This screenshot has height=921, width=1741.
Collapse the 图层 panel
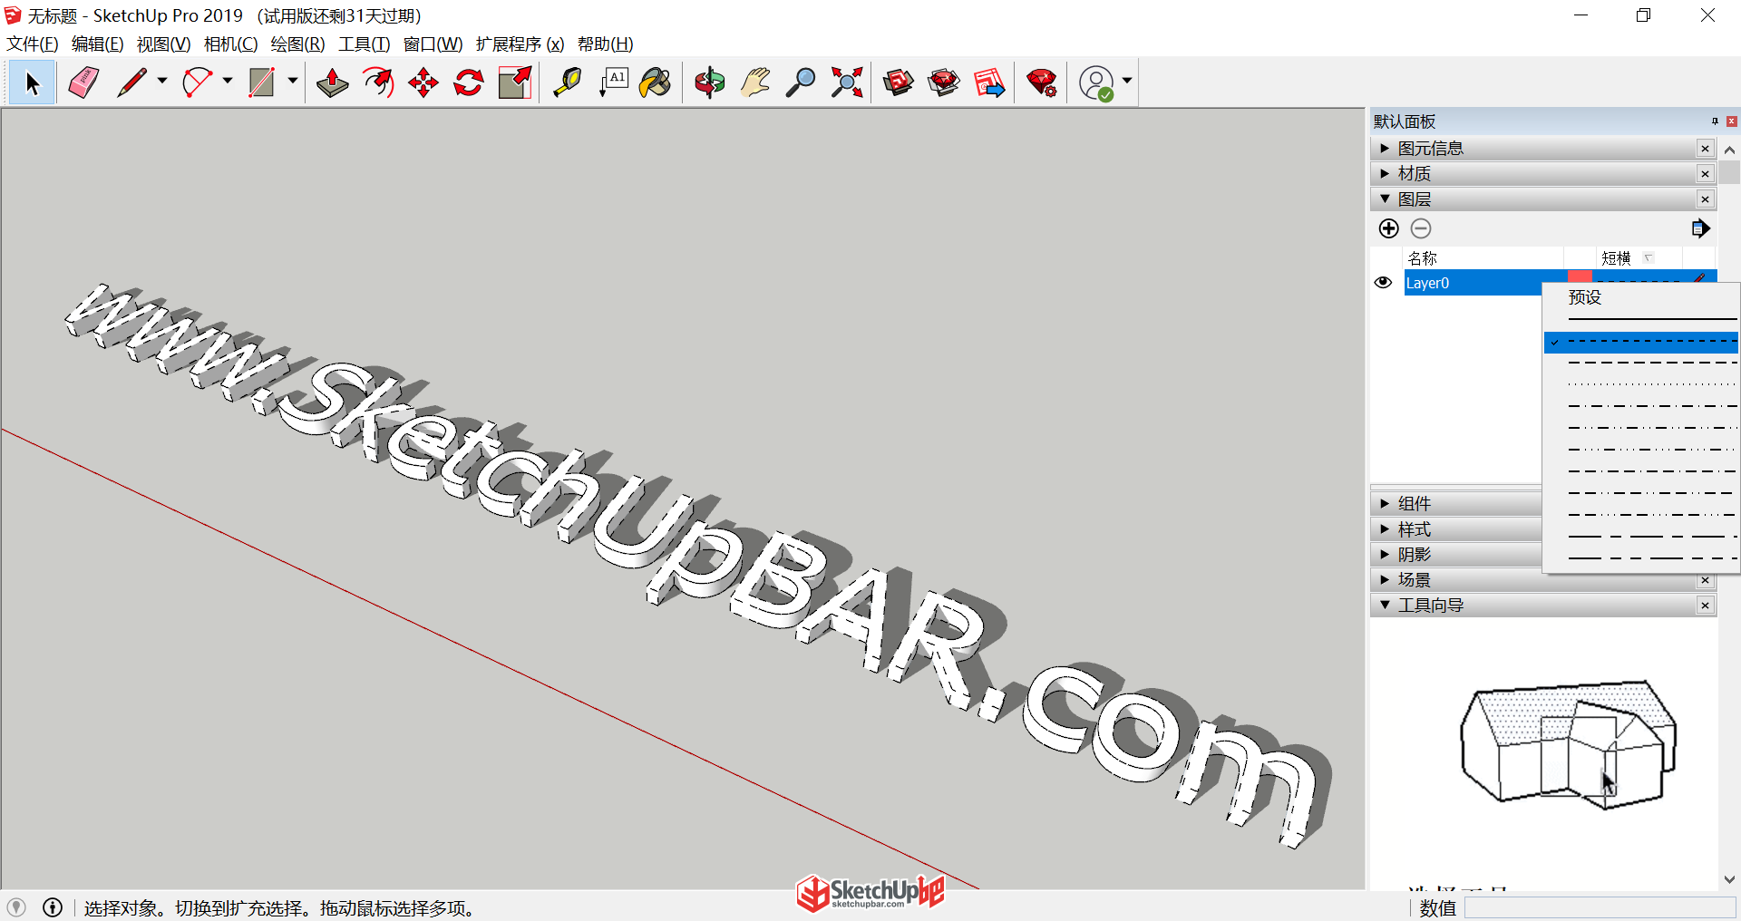(x=1385, y=199)
